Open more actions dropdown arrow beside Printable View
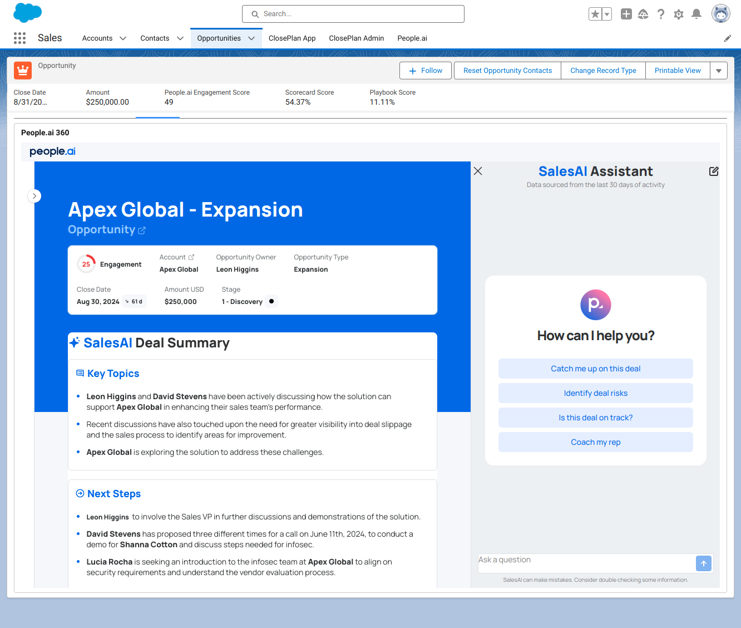The width and height of the screenshot is (741, 628). coord(719,71)
